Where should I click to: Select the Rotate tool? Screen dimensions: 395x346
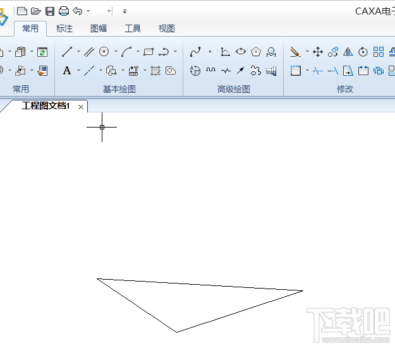[363, 52]
